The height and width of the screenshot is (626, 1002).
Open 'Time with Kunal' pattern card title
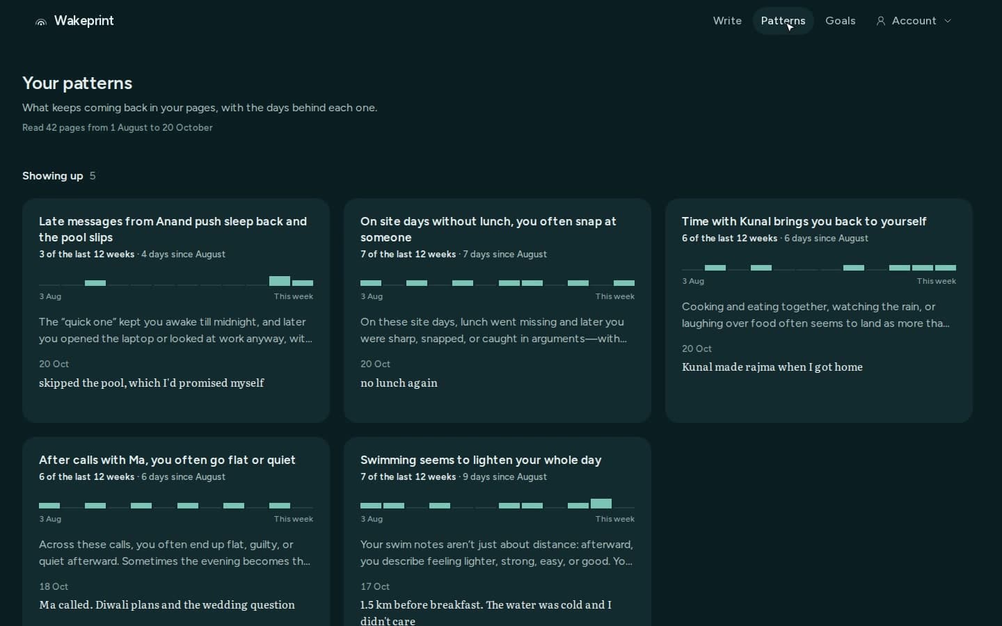tap(804, 221)
